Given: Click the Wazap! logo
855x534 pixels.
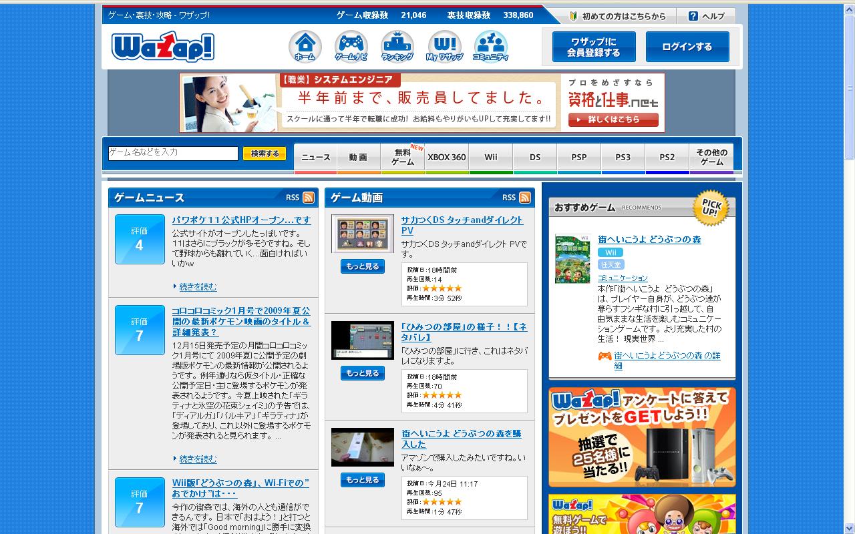Looking at the screenshot, I should (163, 46).
